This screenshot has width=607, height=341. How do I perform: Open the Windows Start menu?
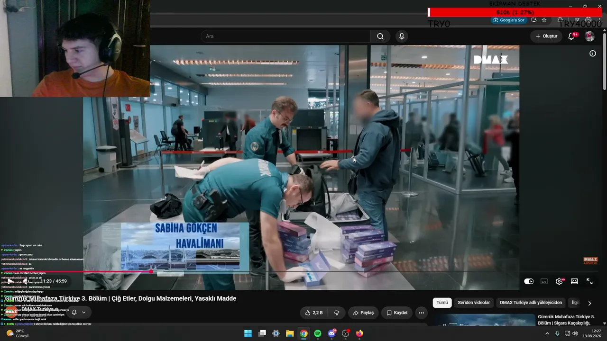click(x=248, y=333)
